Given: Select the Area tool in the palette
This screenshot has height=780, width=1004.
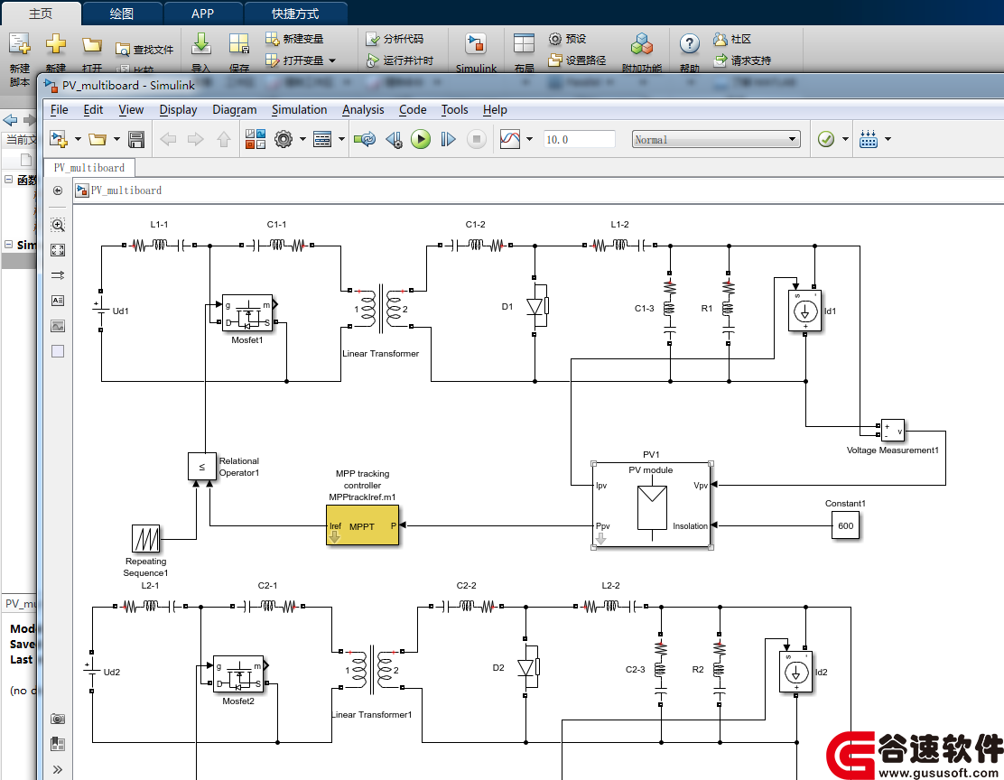Looking at the screenshot, I should click(x=58, y=351).
